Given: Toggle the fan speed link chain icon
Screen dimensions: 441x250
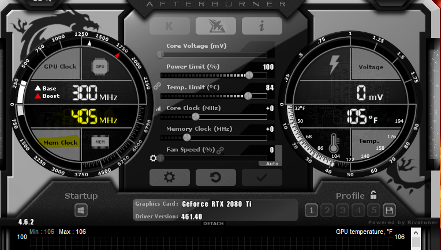Looking at the screenshot, I should point(220,150).
